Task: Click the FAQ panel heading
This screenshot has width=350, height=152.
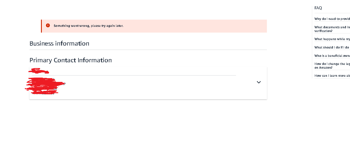Action: click(x=318, y=8)
